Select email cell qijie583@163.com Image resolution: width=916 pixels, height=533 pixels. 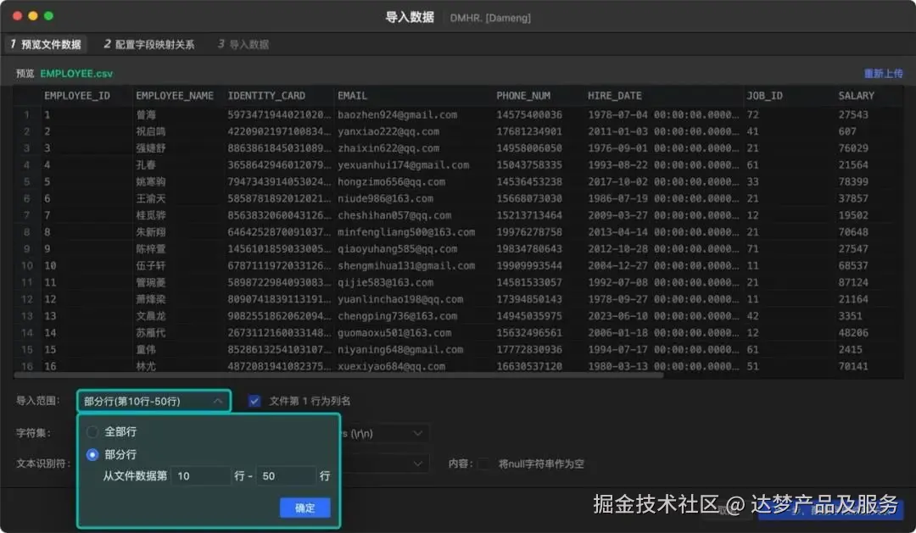[386, 282]
